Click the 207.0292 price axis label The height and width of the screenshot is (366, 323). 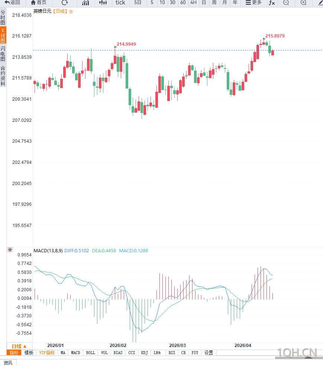click(x=22, y=120)
